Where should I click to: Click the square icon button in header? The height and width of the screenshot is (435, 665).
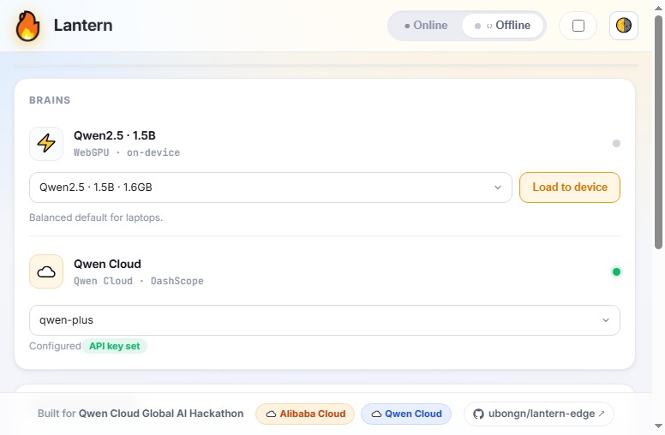point(578,26)
